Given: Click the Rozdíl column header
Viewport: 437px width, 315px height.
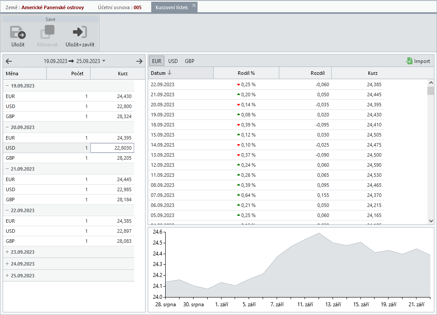Looking at the screenshot, I should click(x=305, y=73).
